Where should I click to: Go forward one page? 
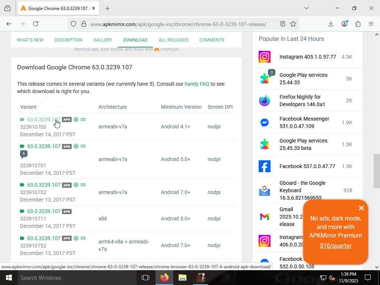pos(22,24)
